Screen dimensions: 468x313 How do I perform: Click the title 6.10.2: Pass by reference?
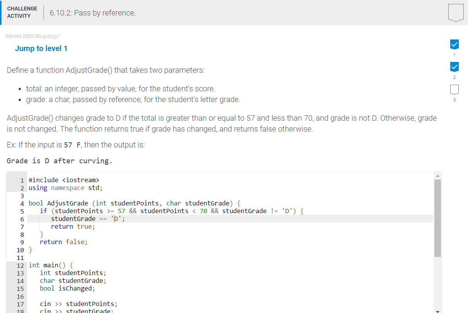point(92,12)
